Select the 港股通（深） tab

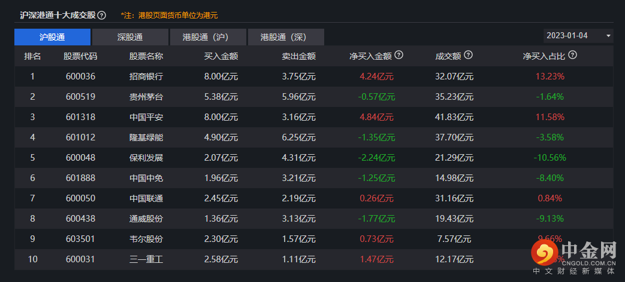(286, 37)
